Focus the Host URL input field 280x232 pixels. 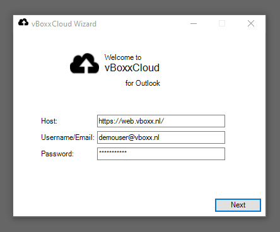161,121
